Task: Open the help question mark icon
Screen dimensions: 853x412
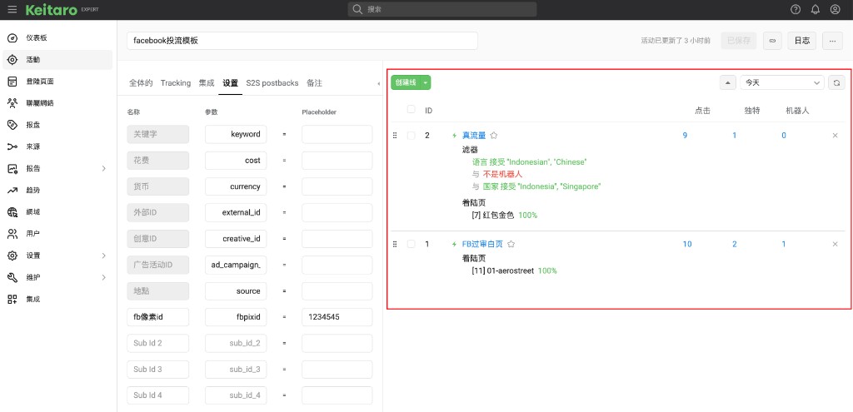Action: (x=796, y=9)
